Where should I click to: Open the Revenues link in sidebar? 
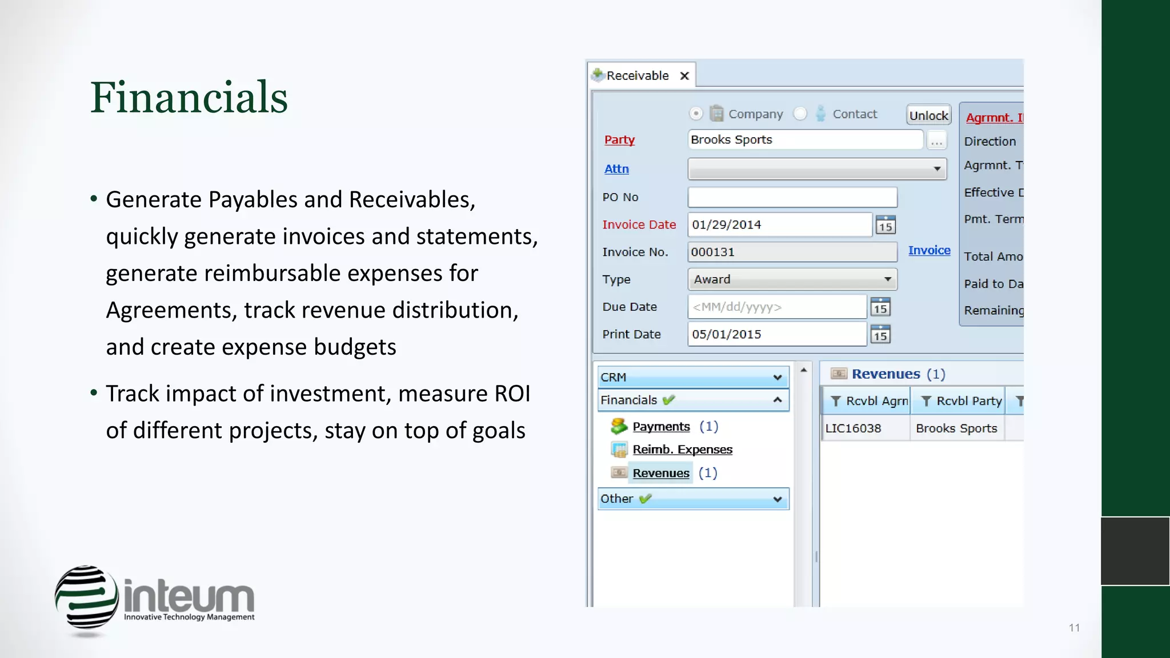[x=661, y=473]
